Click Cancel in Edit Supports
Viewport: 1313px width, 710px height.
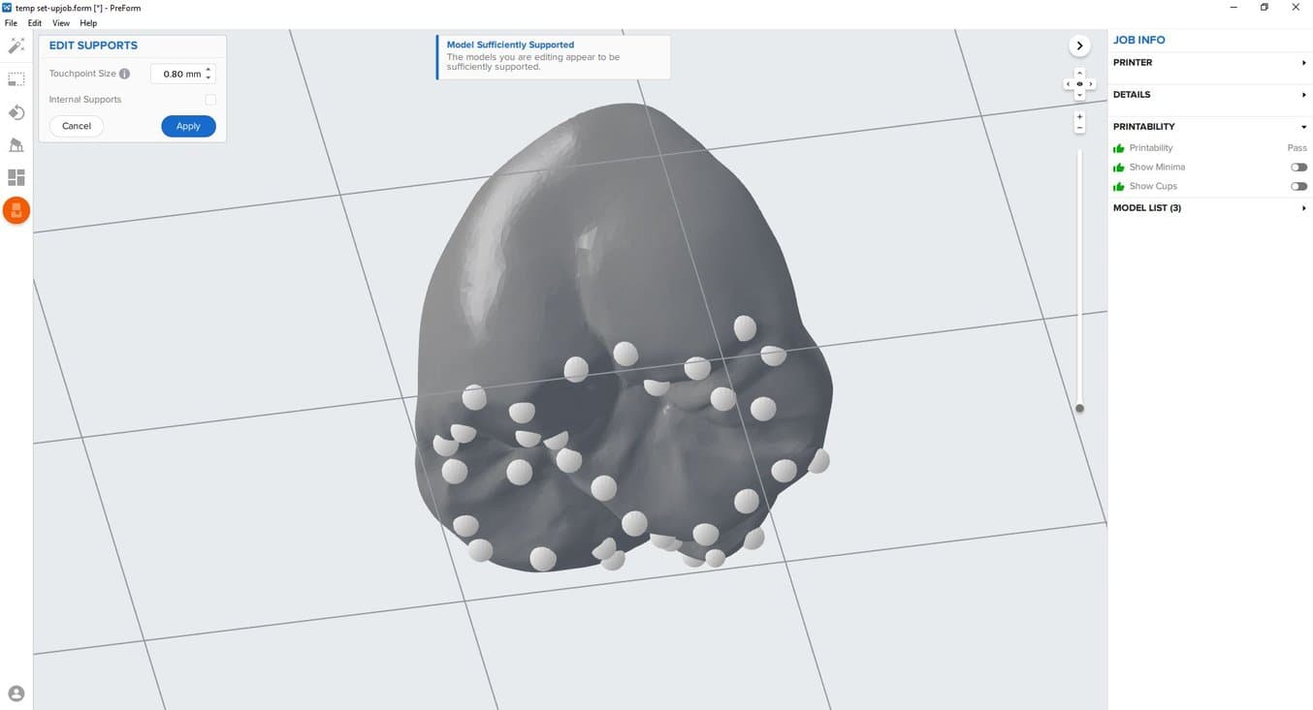[77, 126]
